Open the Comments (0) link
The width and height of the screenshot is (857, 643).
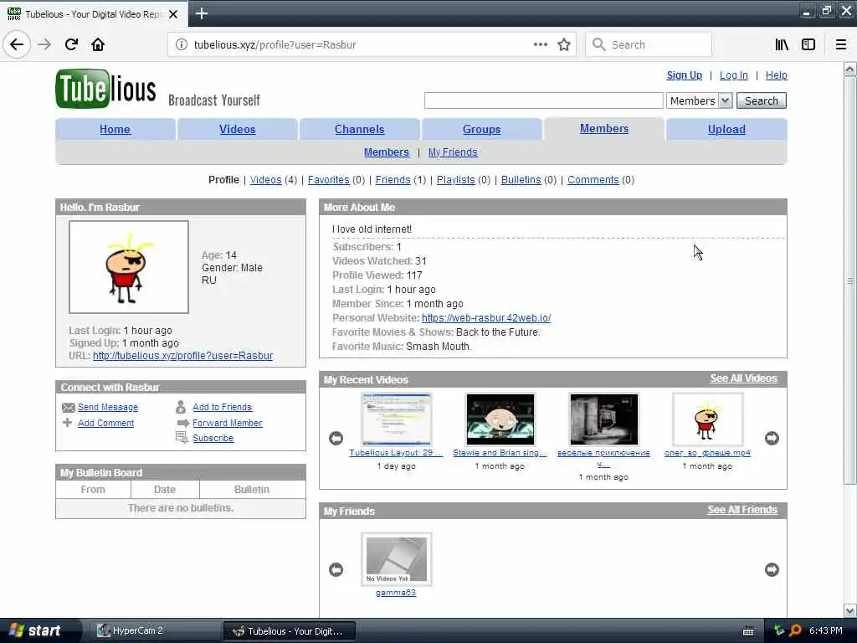[x=593, y=180]
